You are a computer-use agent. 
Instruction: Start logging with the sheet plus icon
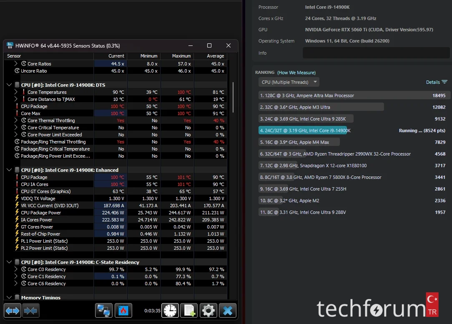pos(189,311)
